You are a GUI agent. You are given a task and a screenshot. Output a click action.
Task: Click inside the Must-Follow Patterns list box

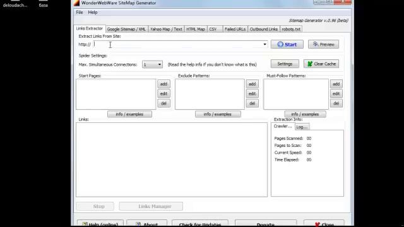296,94
